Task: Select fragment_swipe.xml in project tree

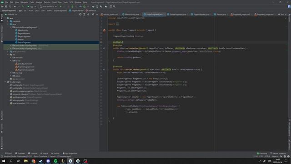Action: coord(26,70)
